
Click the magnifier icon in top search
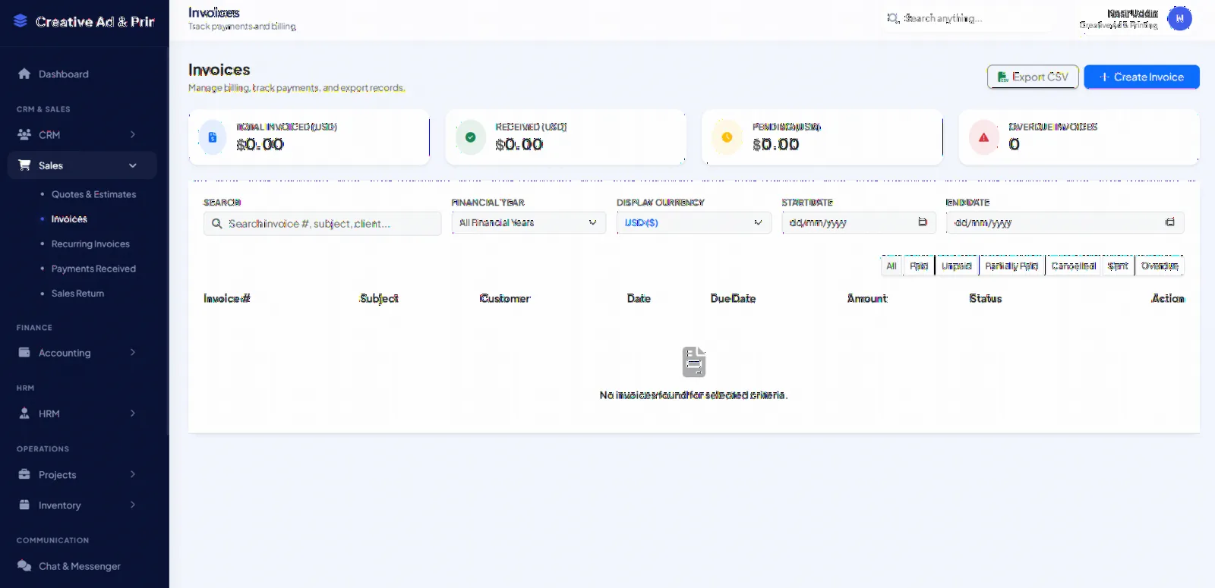coord(893,18)
